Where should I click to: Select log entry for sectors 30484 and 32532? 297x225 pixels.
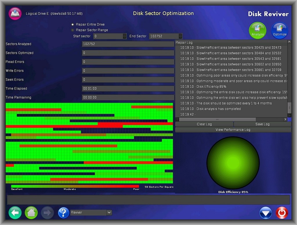231,53
